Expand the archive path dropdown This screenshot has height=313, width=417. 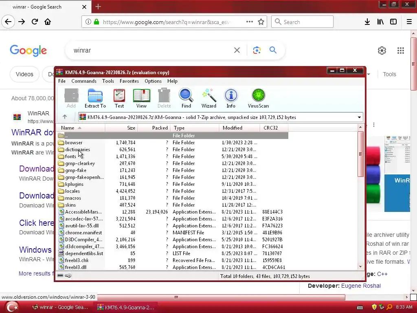click(x=359, y=117)
